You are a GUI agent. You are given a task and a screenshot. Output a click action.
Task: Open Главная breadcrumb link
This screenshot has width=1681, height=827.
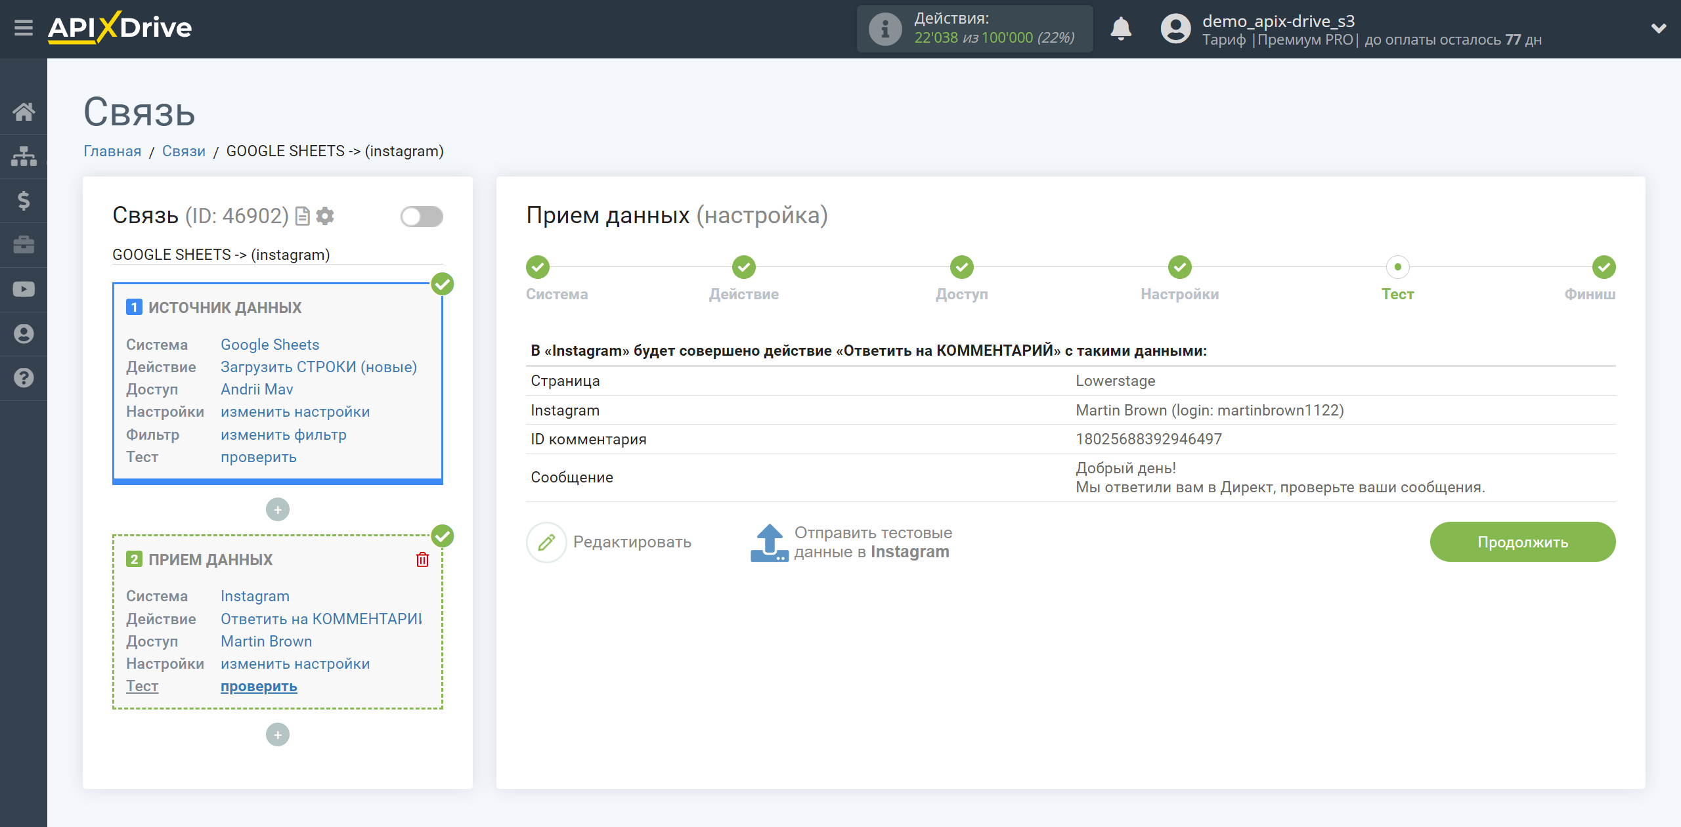tap(112, 151)
